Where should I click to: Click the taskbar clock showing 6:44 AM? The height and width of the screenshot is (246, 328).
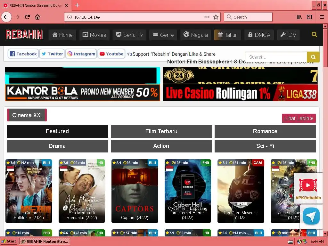point(317,242)
